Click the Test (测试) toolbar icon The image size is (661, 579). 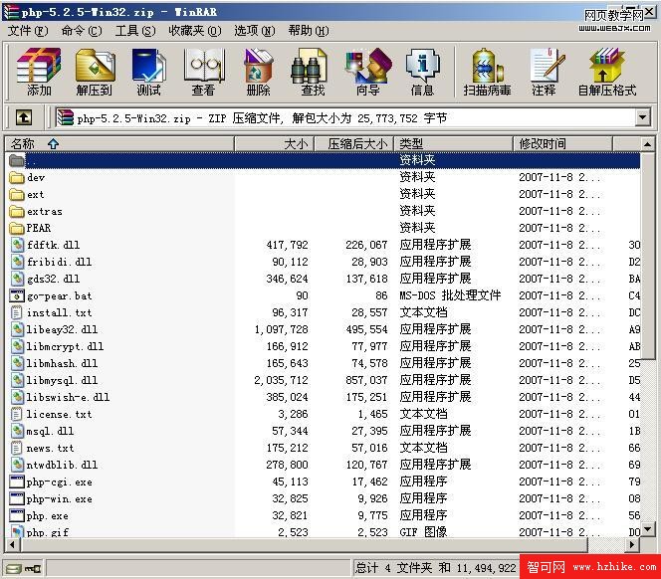(x=148, y=72)
